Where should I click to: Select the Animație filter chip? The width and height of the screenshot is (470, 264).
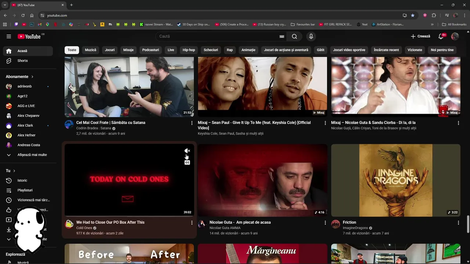coord(248,50)
